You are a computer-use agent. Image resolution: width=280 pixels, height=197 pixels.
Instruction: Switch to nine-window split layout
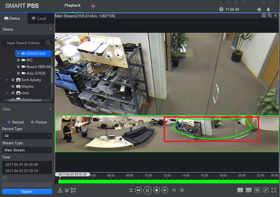click(x=249, y=190)
